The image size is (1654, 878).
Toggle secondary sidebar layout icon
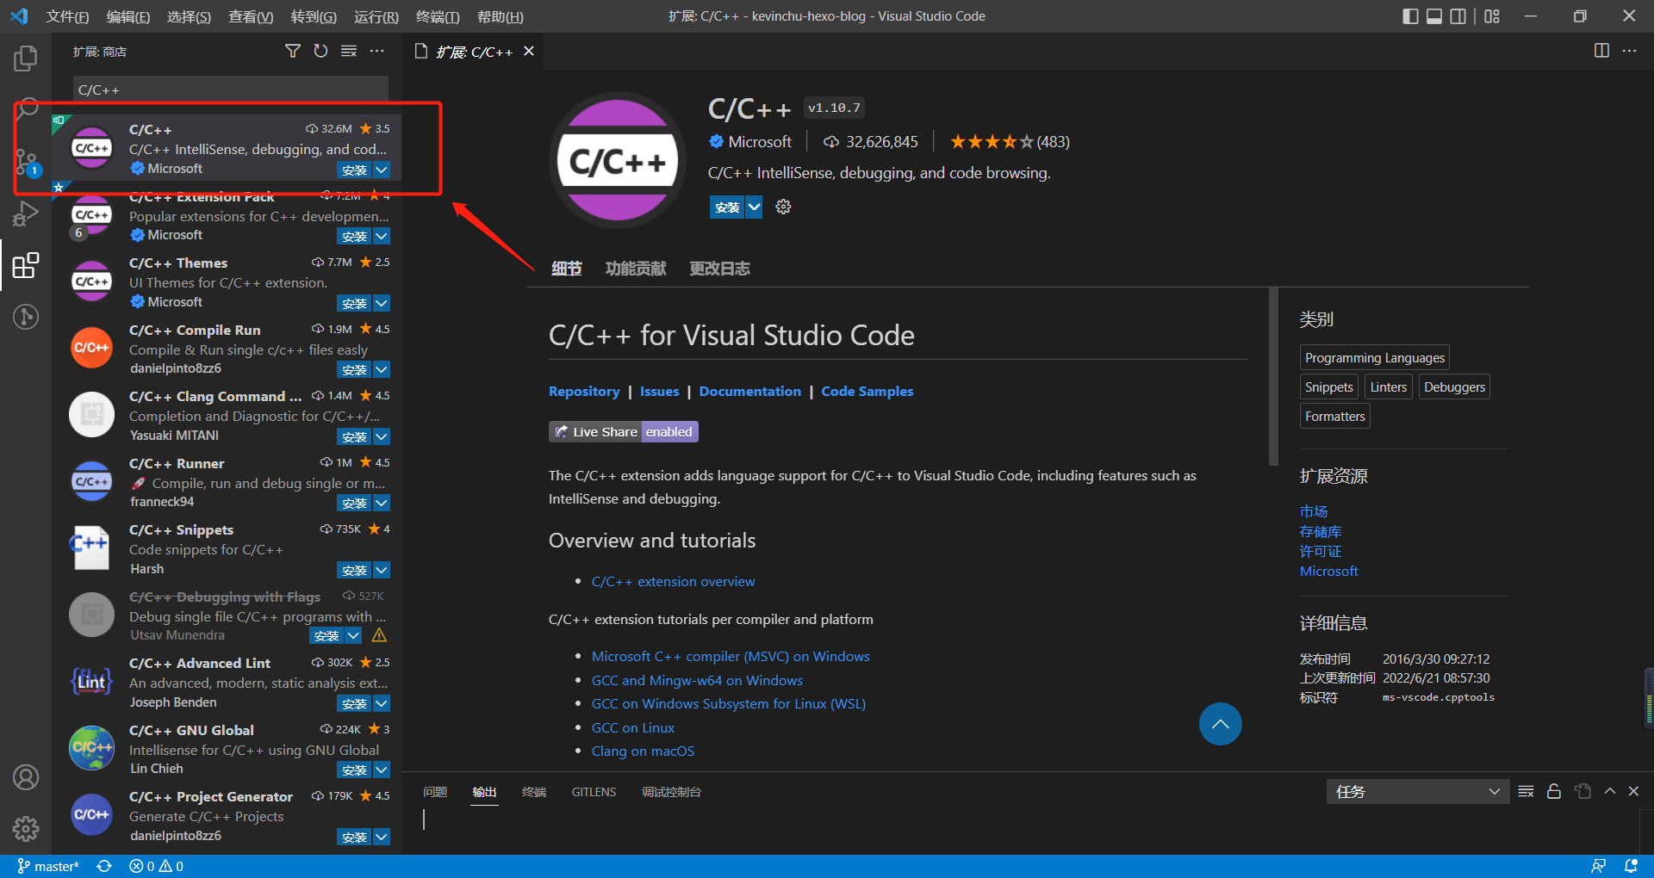[x=1458, y=16]
